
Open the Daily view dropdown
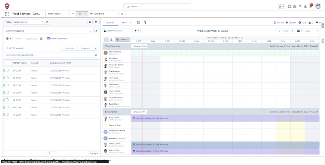[312, 31]
